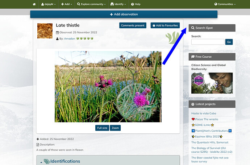Click the Search iSpot magnifier icon

coord(193,28)
